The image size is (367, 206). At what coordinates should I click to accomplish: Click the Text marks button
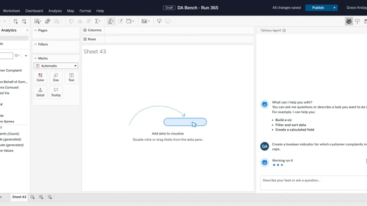(71, 77)
